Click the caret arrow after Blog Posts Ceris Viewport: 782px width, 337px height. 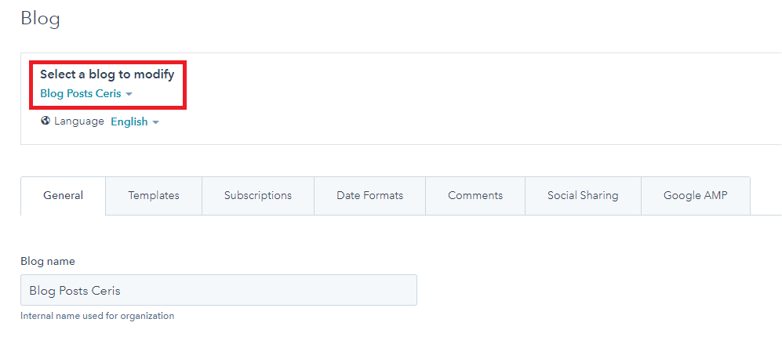129,94
